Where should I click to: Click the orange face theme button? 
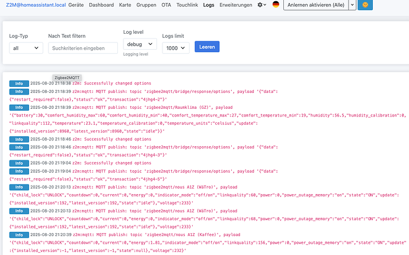[x=365, y=5]
